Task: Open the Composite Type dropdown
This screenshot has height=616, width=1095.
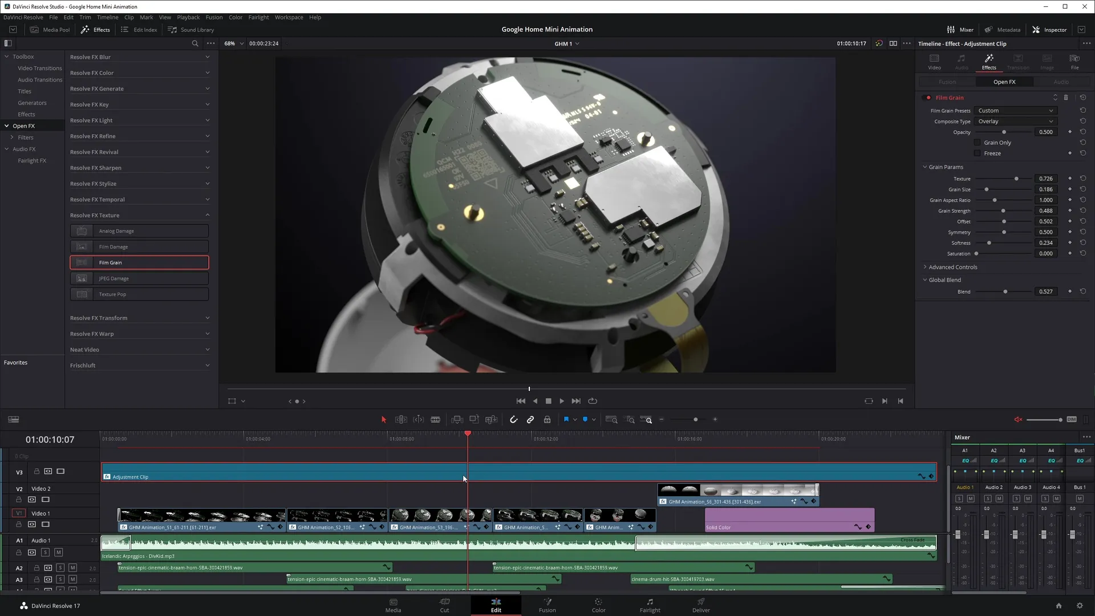Action: [x=1016, y=121]
